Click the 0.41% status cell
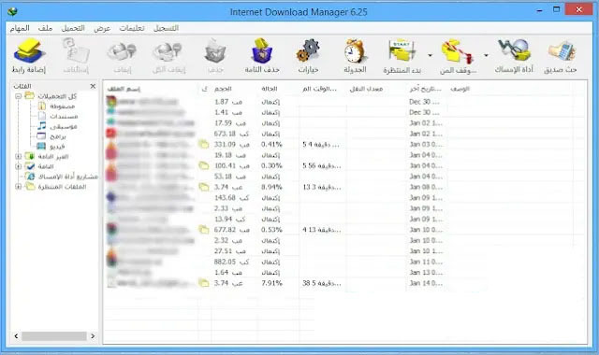 tap(271, 144)
